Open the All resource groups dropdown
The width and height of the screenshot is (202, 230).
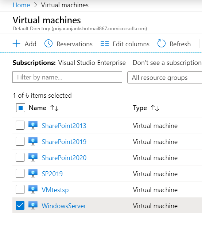click(164, 77)
